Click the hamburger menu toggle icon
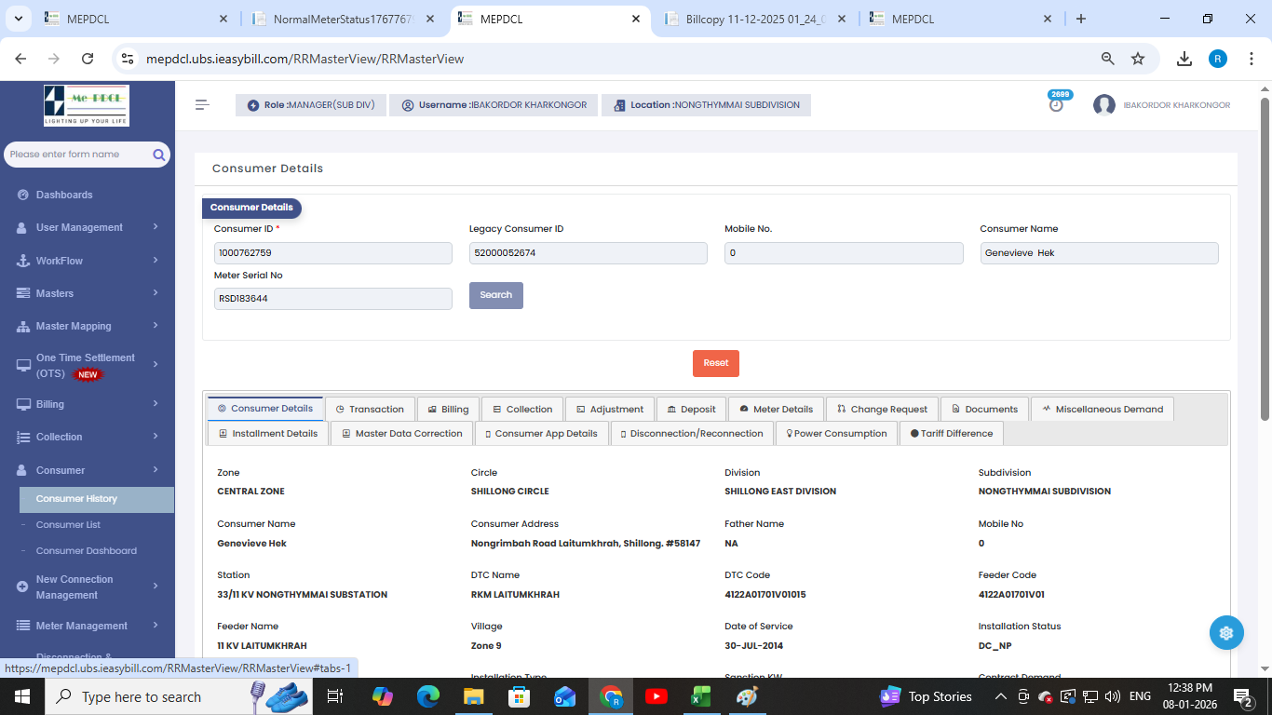Image resolution: width=1272 pixels, height=715 pixels. 202,105
